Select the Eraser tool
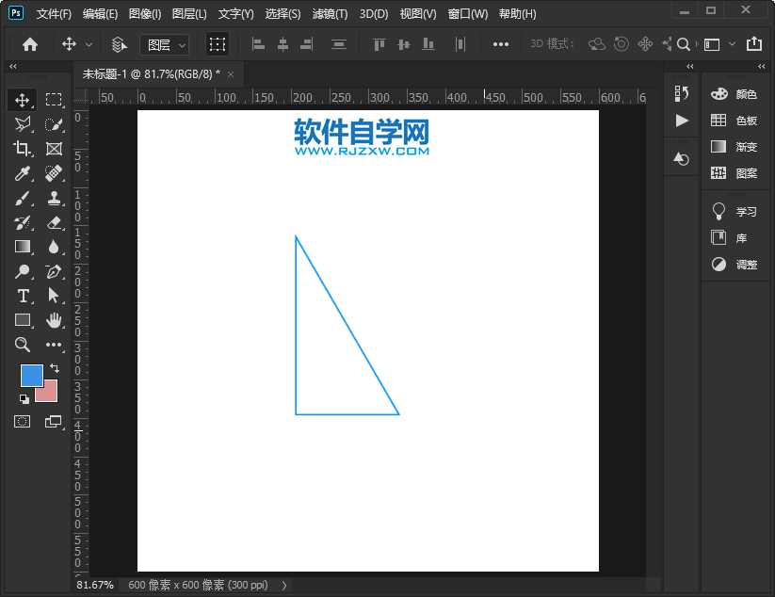The width and height of the screenshot is (775, 597). click(54, 222)
